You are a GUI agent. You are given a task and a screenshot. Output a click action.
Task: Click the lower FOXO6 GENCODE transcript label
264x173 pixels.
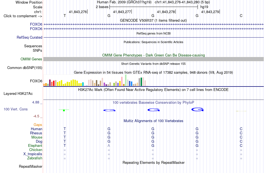(x=36, y=29)
